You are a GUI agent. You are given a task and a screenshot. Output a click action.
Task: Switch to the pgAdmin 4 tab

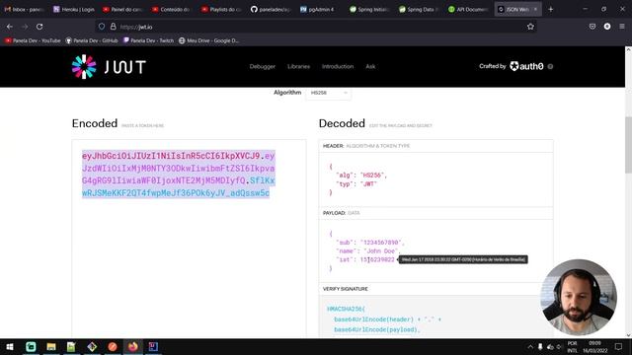(x=321, y=9)
